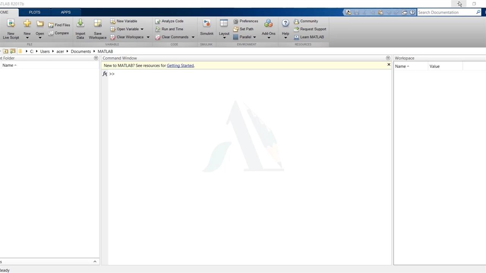486x273 pixels.
Task: Open the Import Data tool
Action: (x=80, y=24)
